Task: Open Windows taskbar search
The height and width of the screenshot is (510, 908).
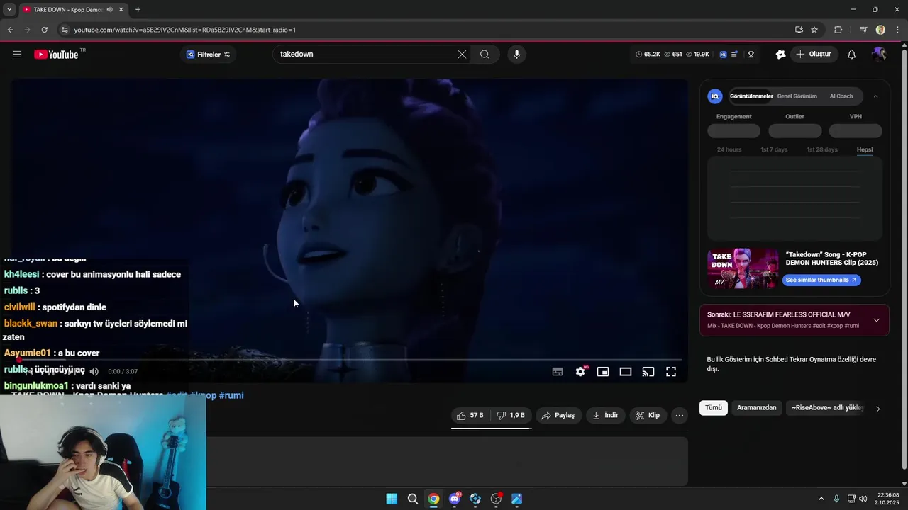Action: [x=413, y=499]
